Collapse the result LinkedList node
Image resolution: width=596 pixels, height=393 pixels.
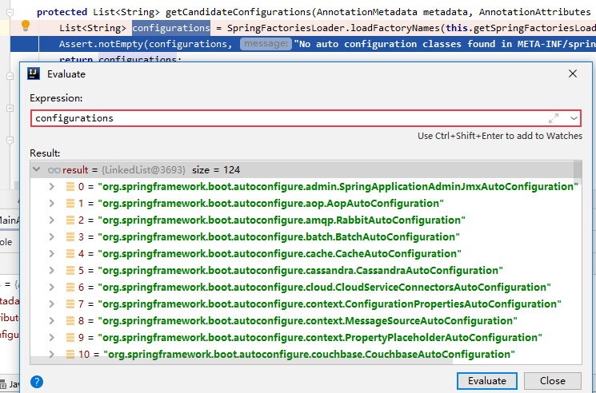pos(37,169)
